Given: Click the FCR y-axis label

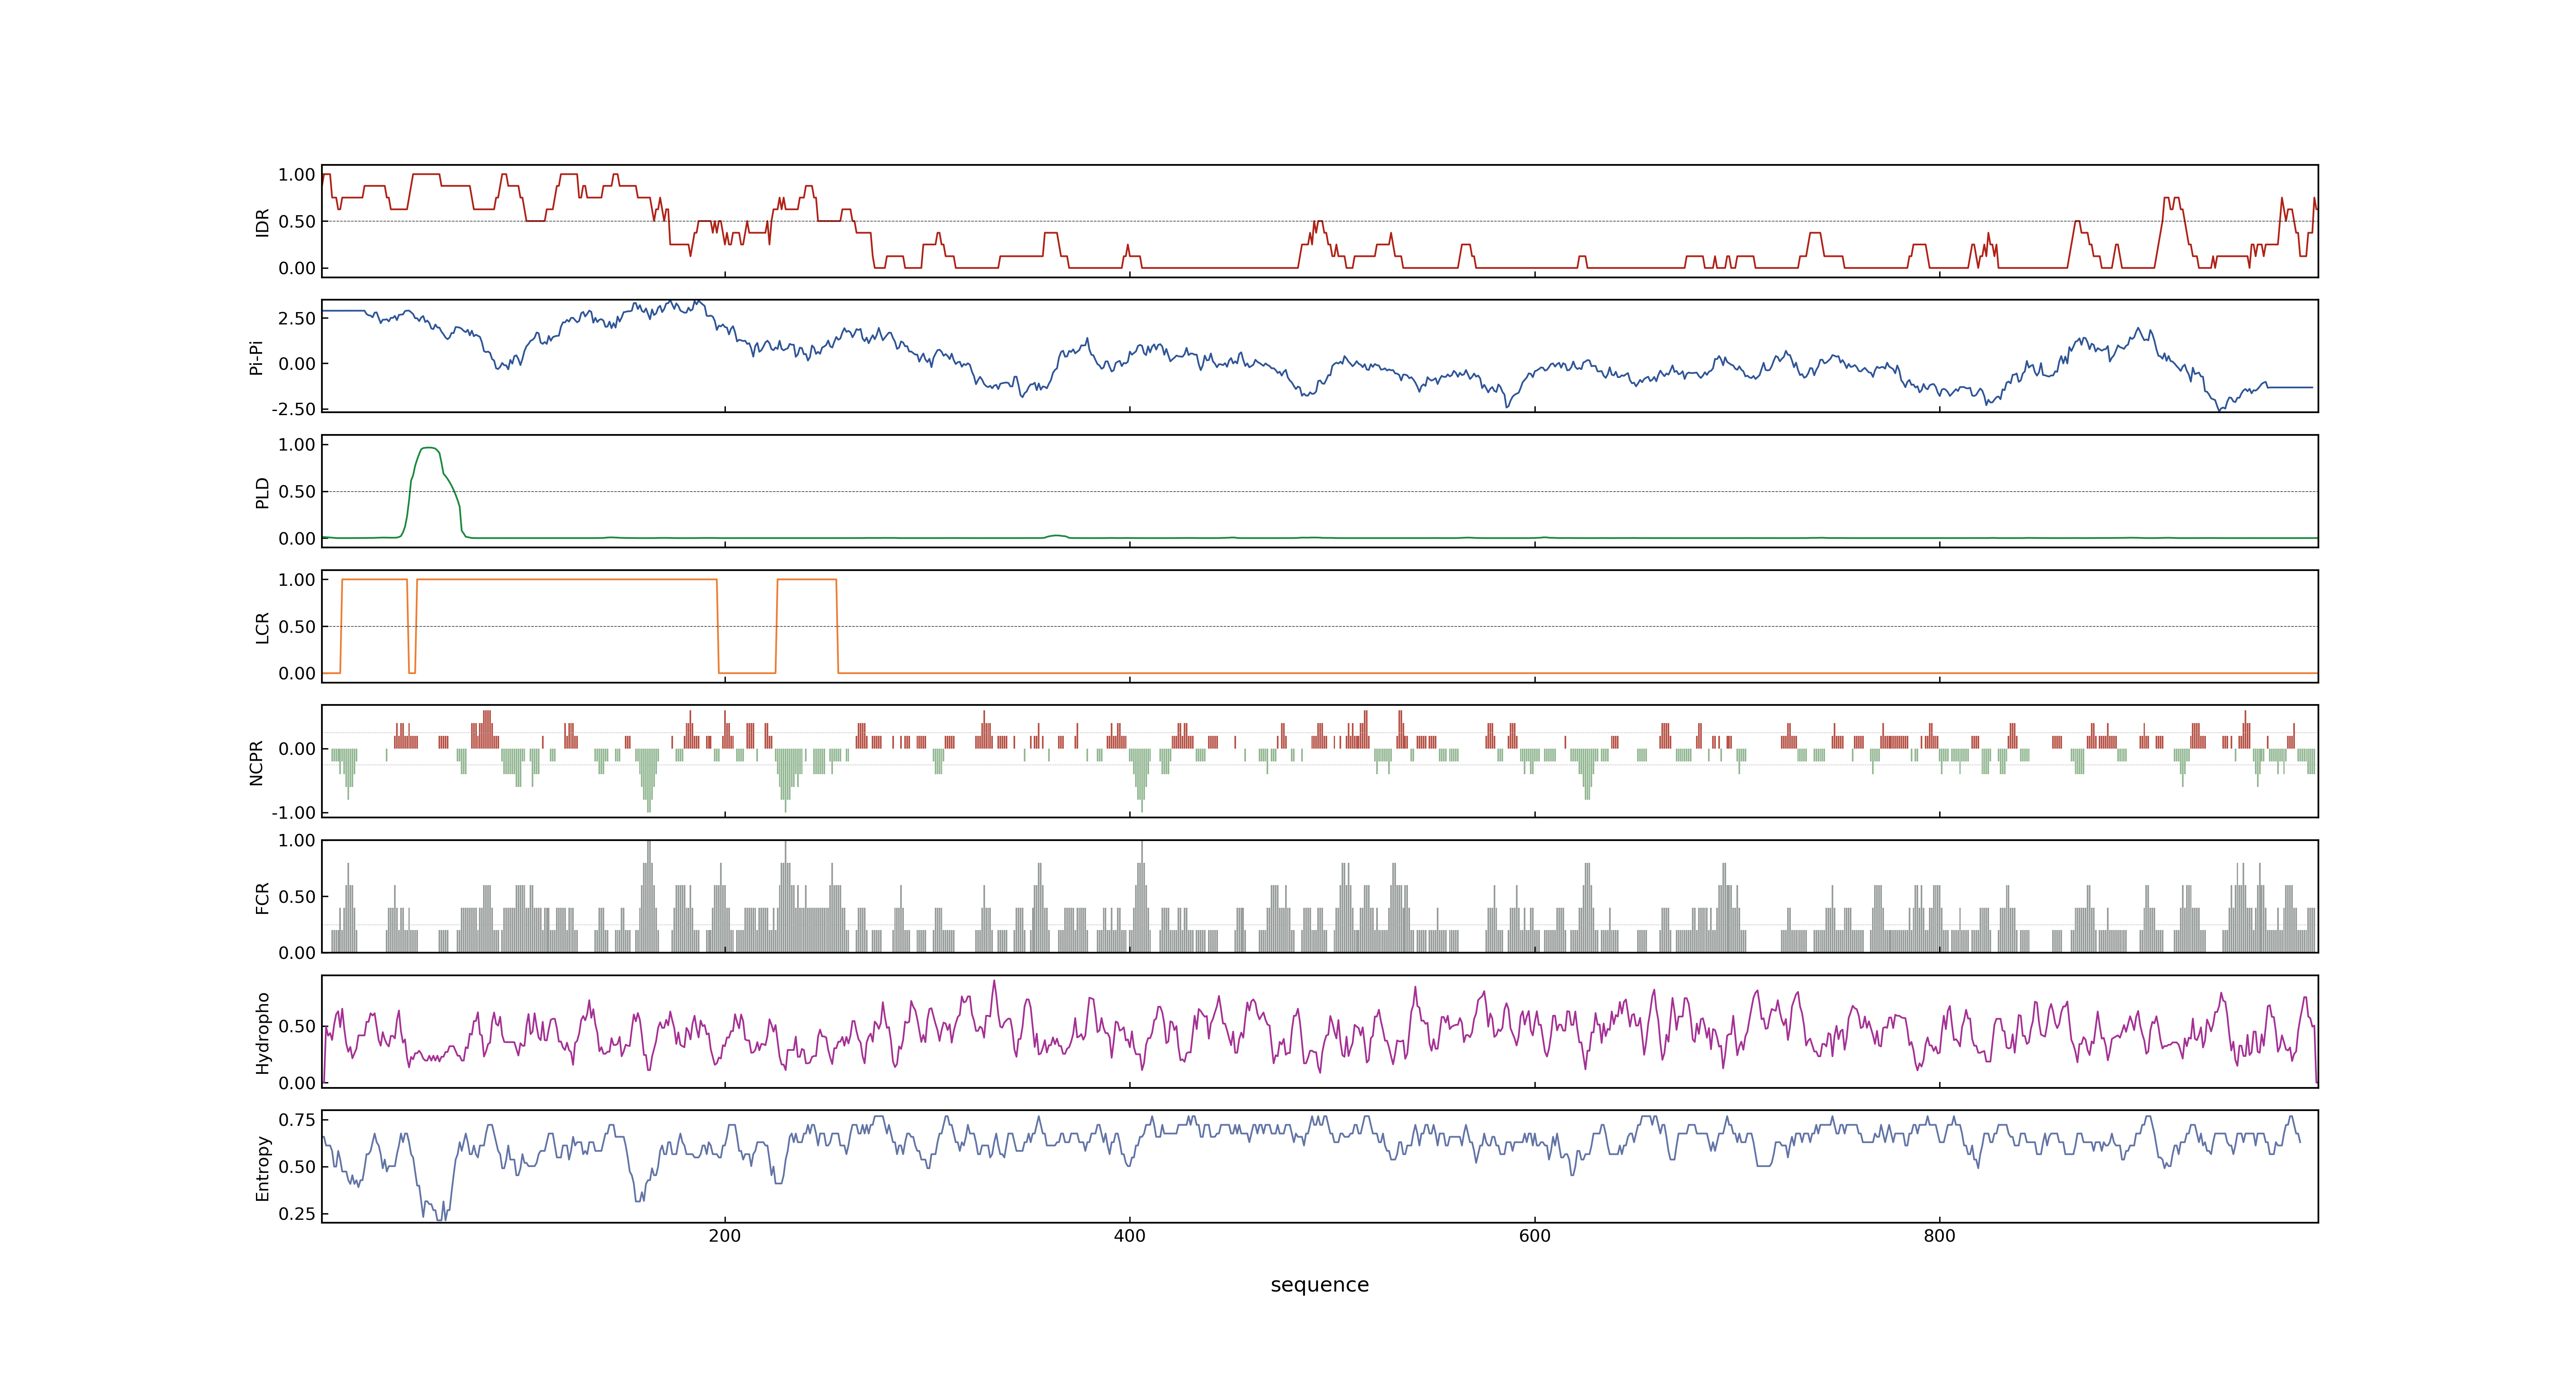Looking at the screenshot, I should point(262,897).
